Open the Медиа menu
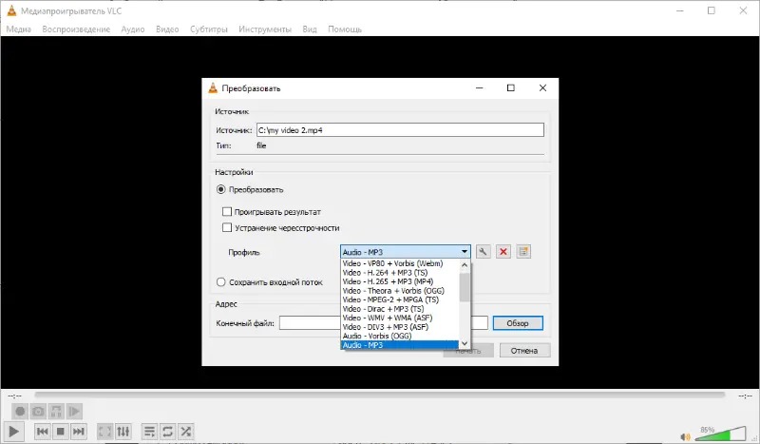 point(18,29)
